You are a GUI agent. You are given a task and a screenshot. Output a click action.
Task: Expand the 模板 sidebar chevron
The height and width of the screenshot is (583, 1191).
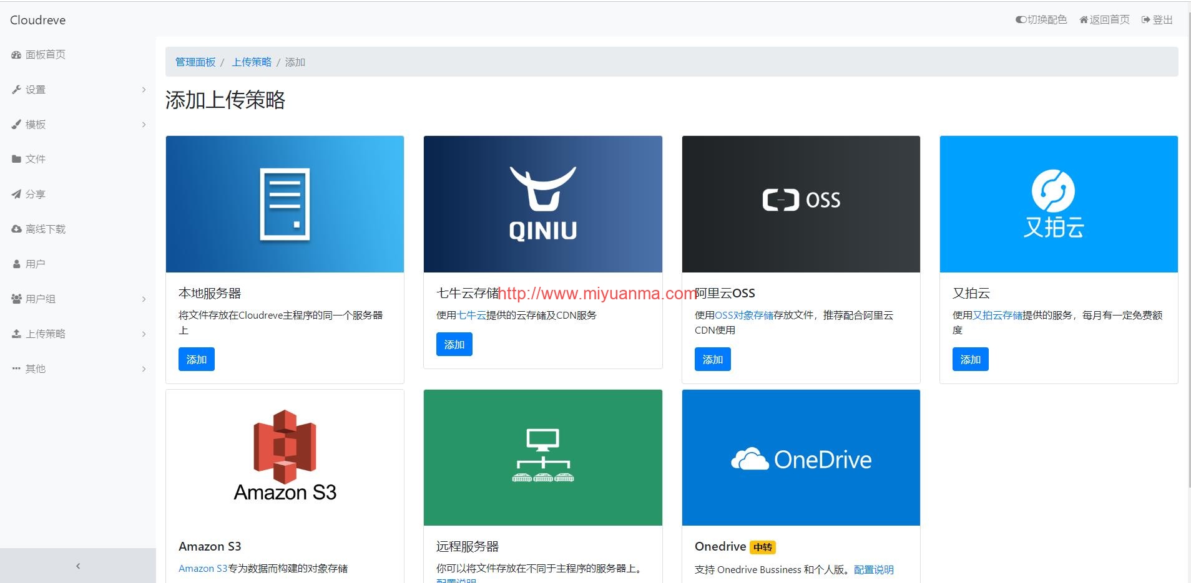coord(144,125)
